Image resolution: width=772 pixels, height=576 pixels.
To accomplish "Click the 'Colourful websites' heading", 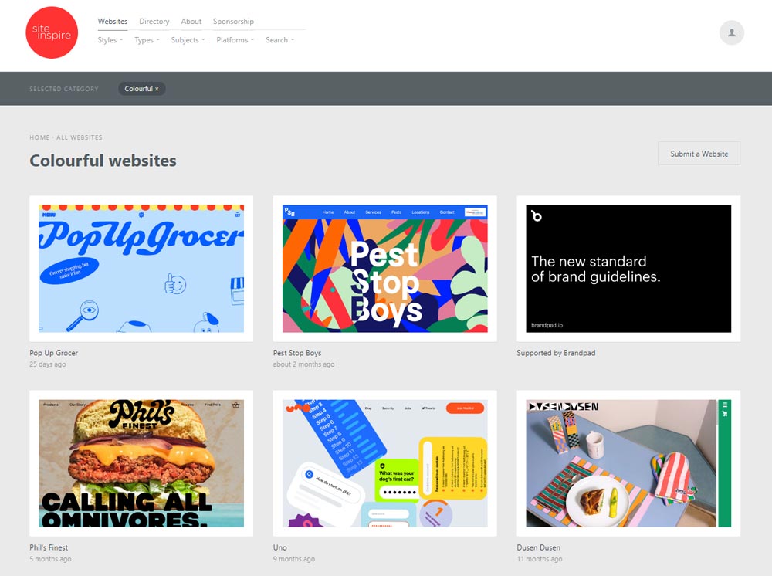I will 103,161.
